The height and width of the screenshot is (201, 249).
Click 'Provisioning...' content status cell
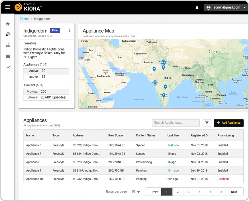pos(145,162)
